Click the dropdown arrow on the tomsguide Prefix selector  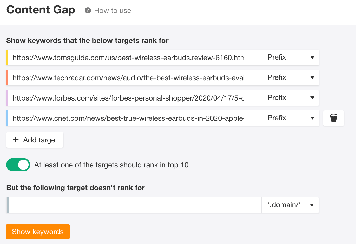(312, 58)
